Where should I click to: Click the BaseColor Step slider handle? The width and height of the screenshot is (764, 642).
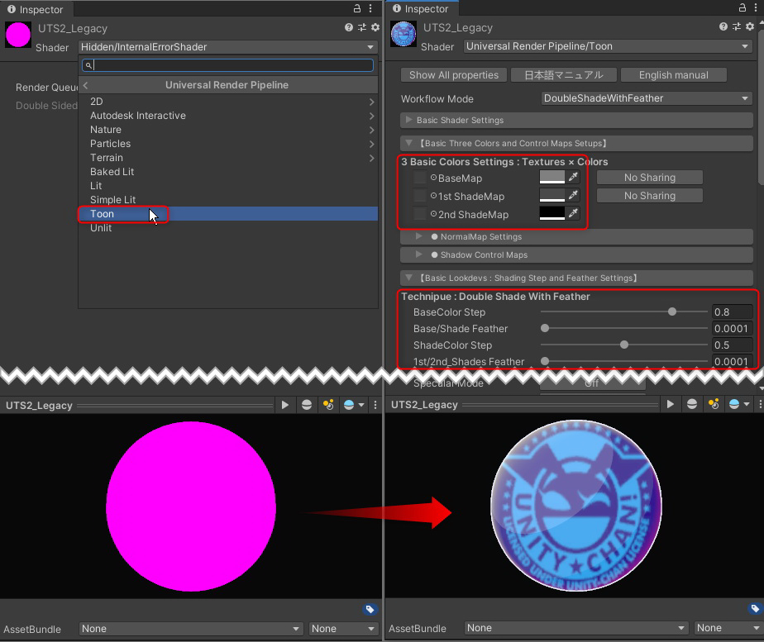coord(672,312)
